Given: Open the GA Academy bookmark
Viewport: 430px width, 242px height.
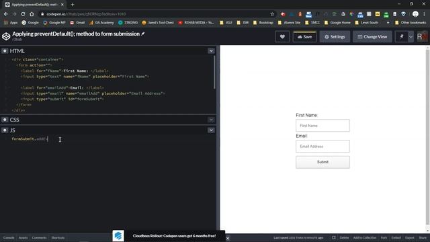Looking at the screenshot, I should tap(101, 22).
